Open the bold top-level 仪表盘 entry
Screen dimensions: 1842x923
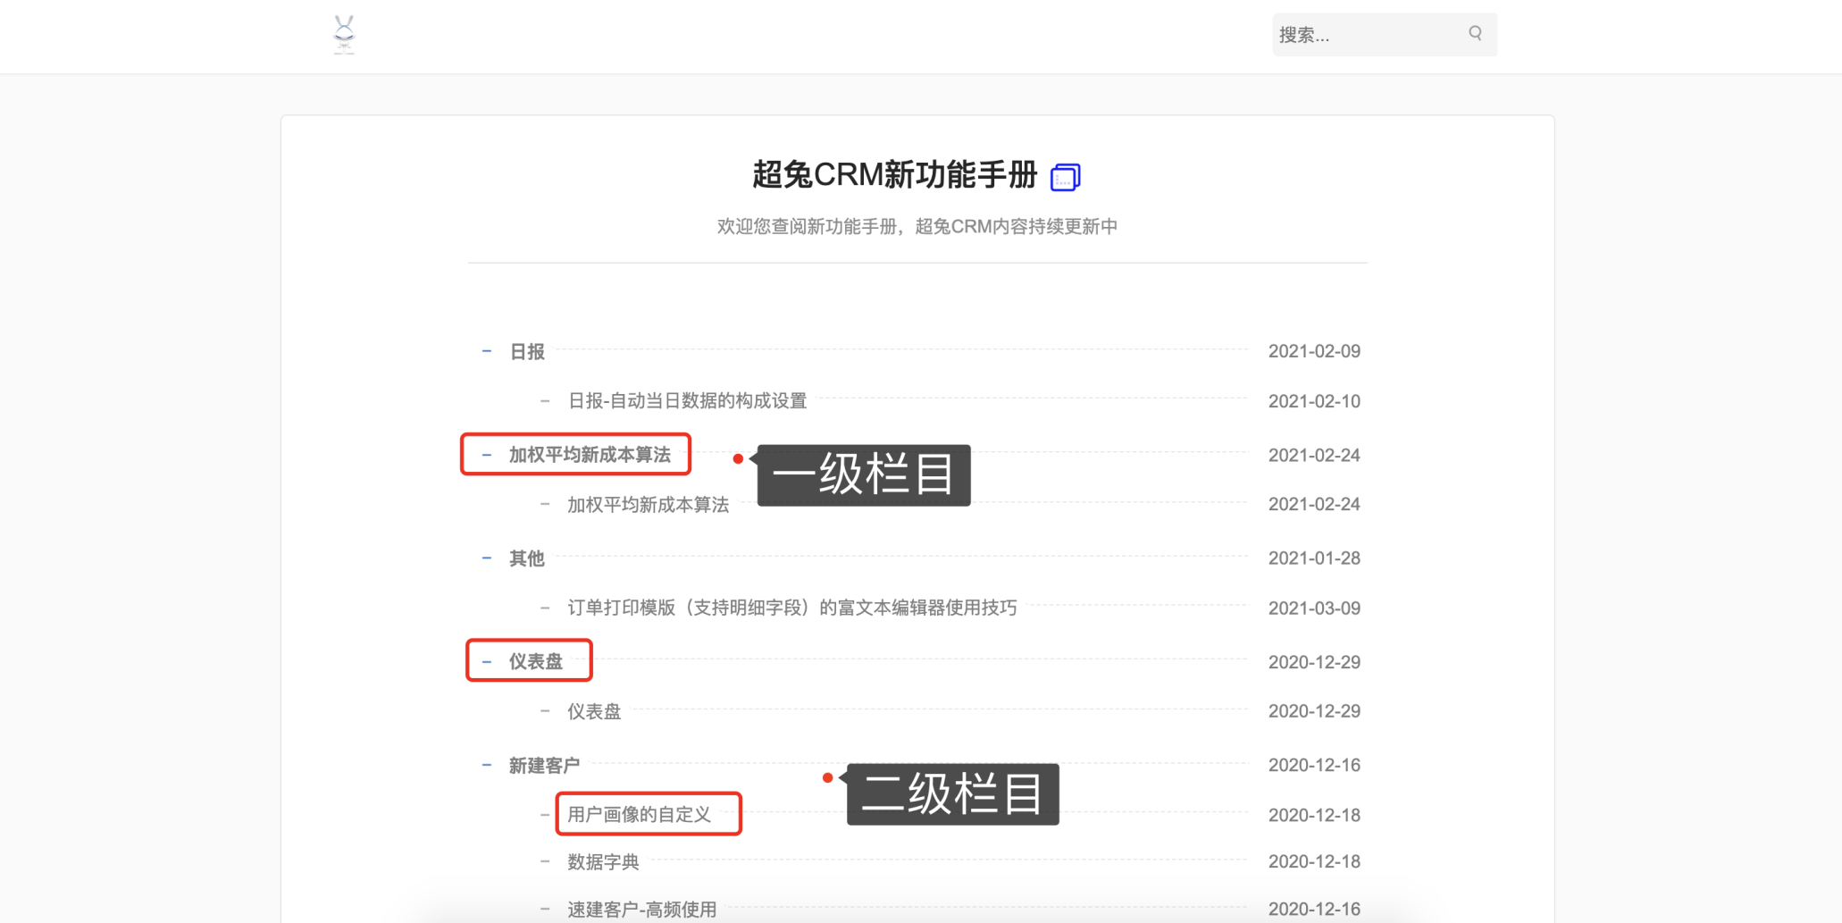pyautogui.click(x=536, y=662)
